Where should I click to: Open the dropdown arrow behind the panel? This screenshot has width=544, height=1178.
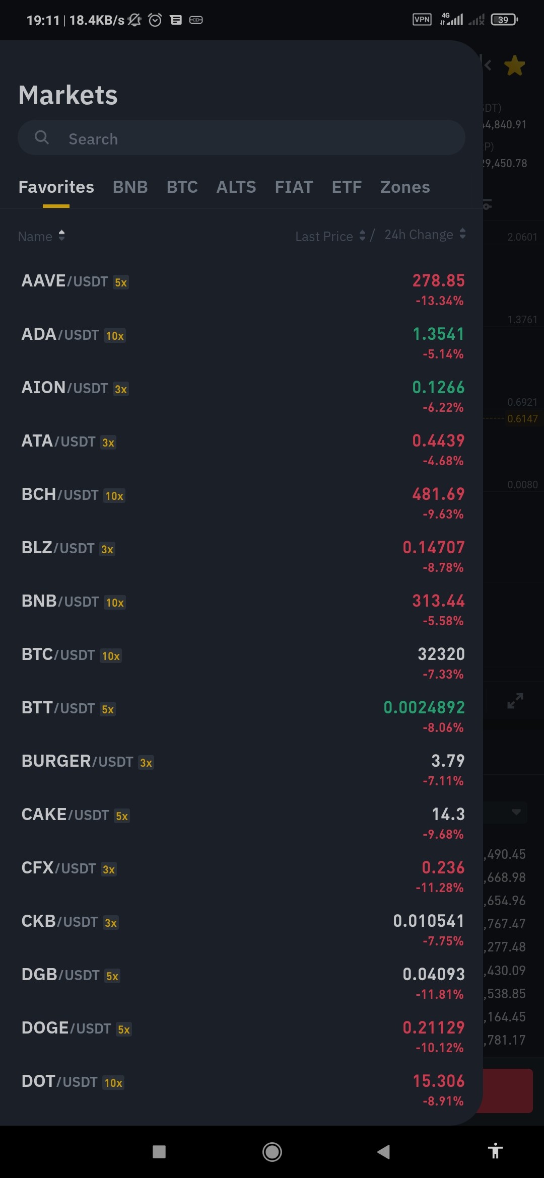pyautogui.click(x=516, y=812)
